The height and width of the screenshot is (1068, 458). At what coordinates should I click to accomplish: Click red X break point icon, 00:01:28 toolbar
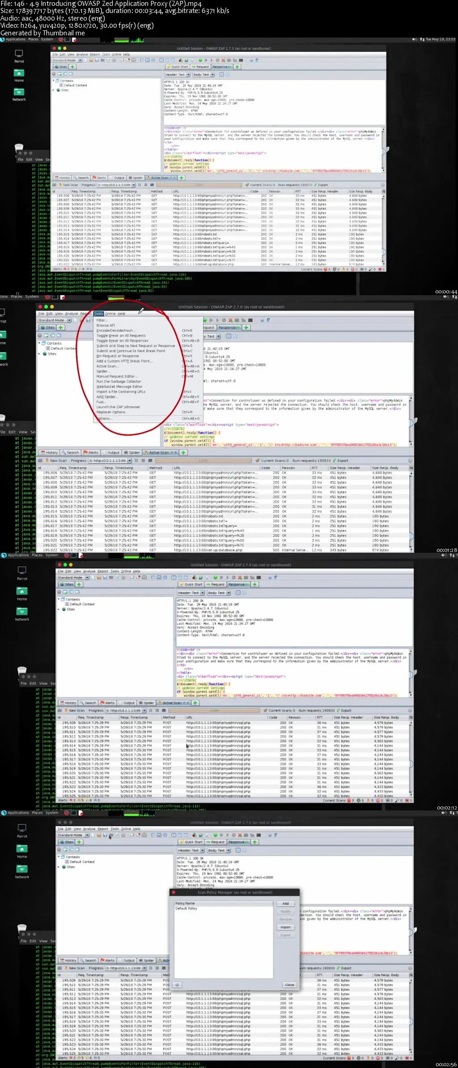(x=231, y=320)
